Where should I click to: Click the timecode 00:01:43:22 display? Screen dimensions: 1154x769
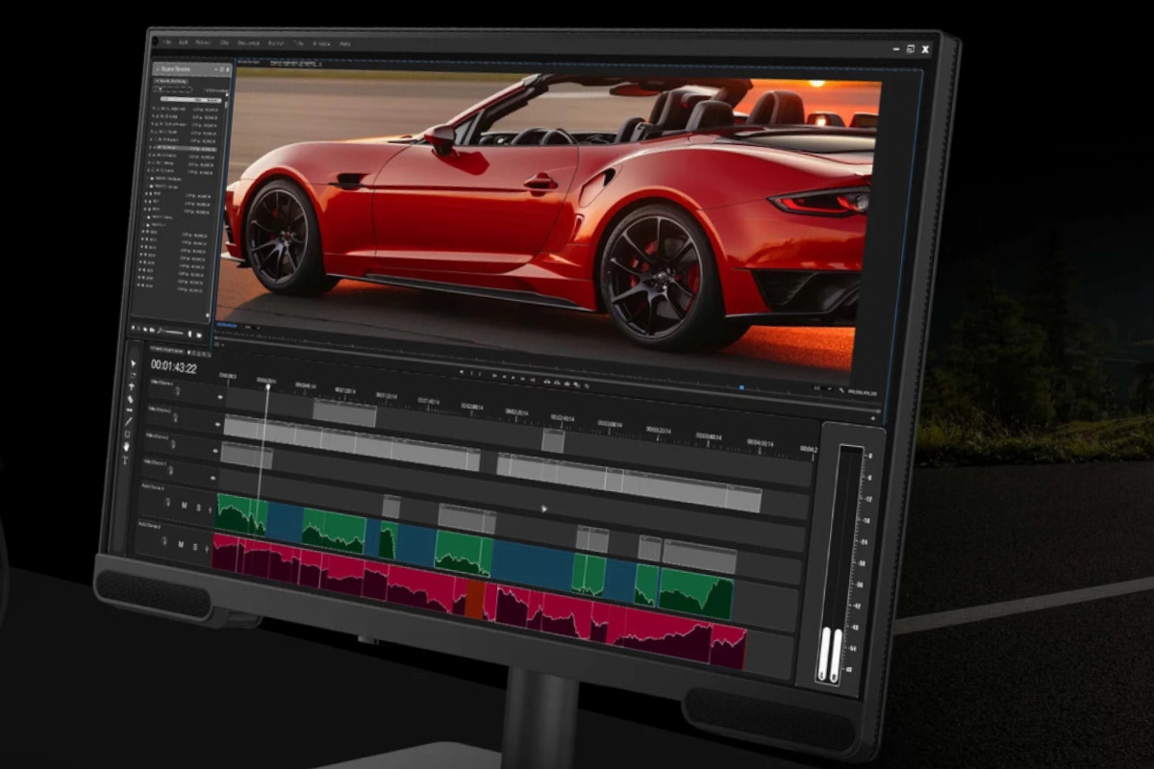[x=173, y=367]
